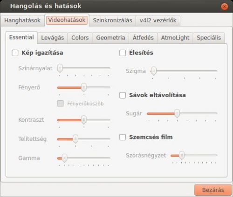The image size is (233, 197).
Task: Select the Videohatások tab
Action: coord(67,20)
